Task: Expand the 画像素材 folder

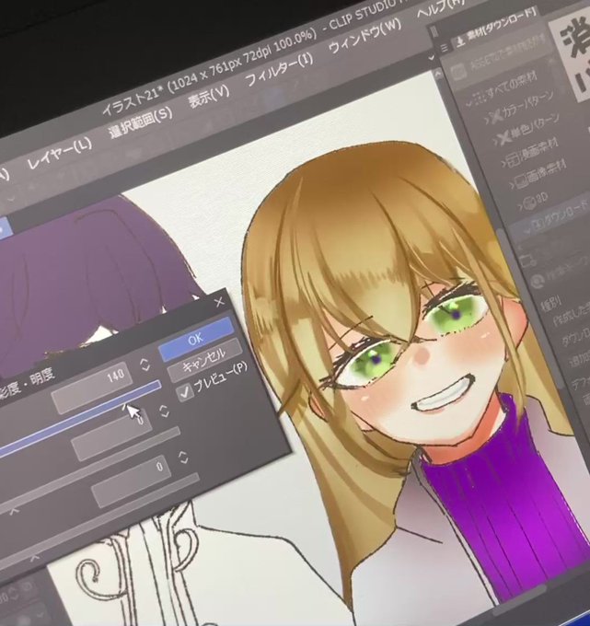Action: (513, 185)
